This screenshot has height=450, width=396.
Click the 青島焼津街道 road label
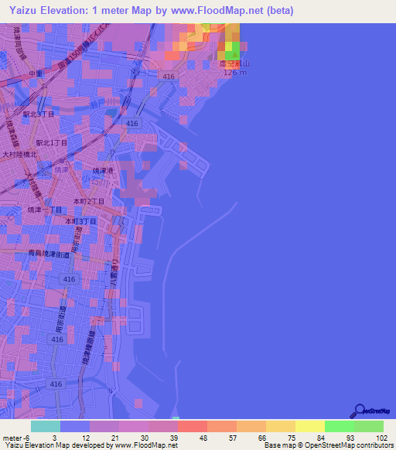click(49, 254)
